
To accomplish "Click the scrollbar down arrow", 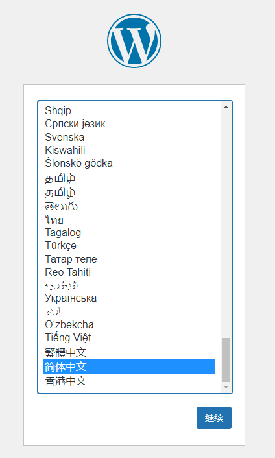I will pos(226,387).
